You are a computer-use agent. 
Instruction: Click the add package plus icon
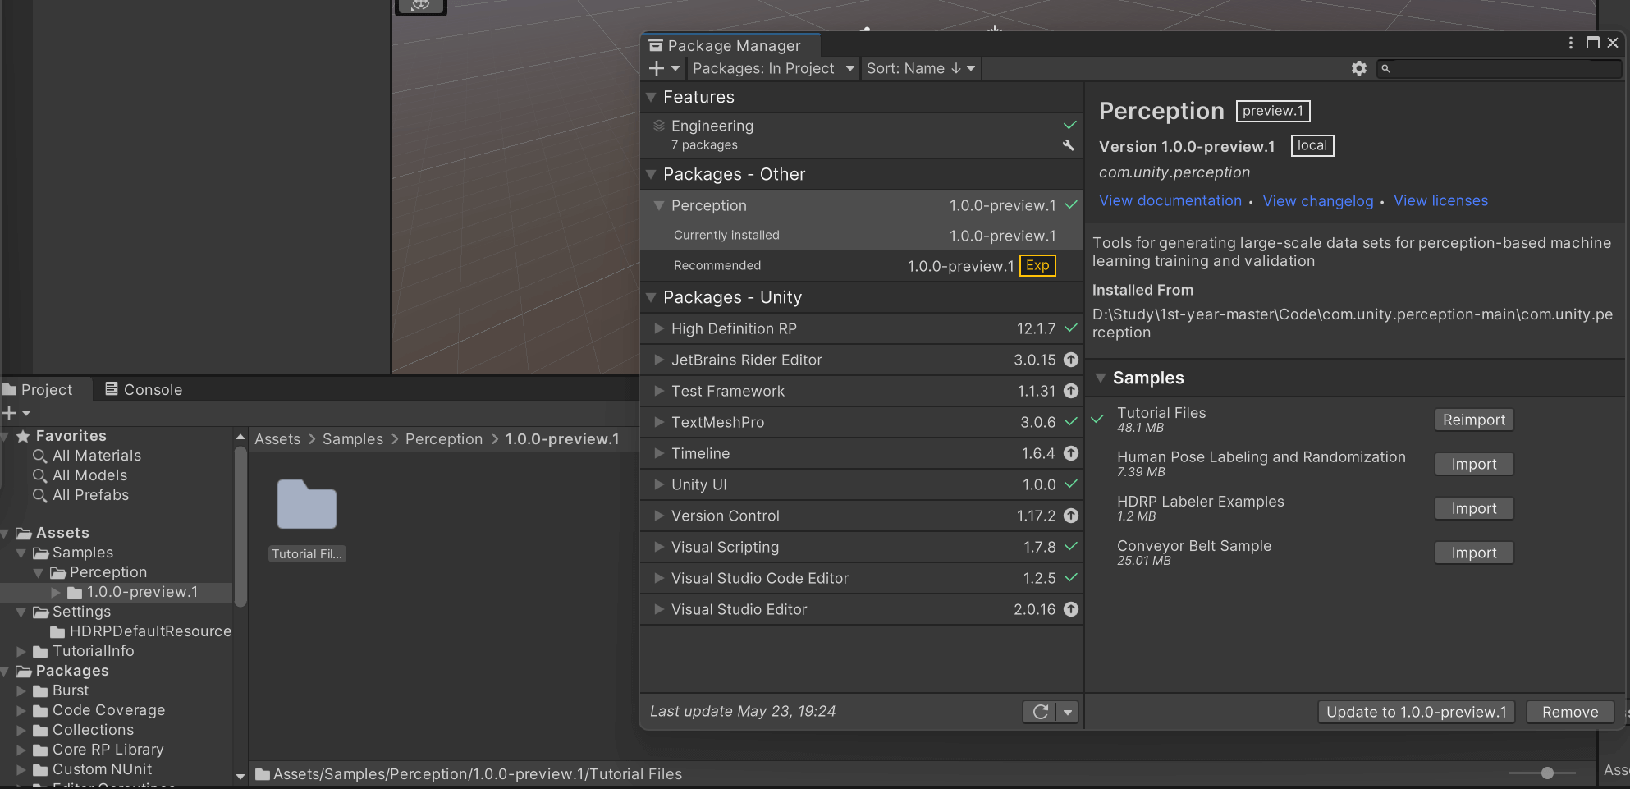[x=657, y=68]
